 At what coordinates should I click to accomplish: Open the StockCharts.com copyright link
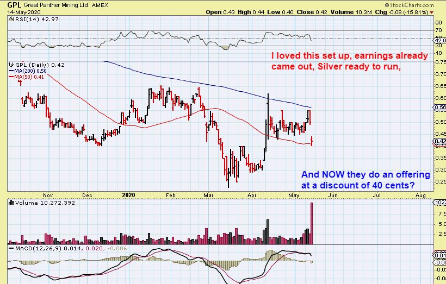coord(409,5)
